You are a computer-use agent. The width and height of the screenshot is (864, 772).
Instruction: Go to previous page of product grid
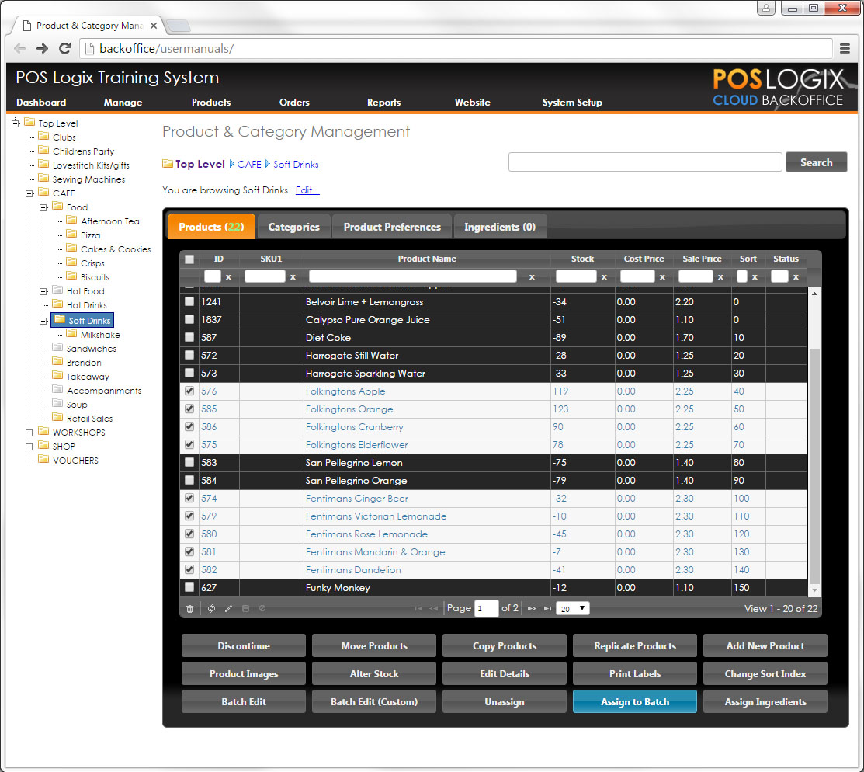point(434,609)
